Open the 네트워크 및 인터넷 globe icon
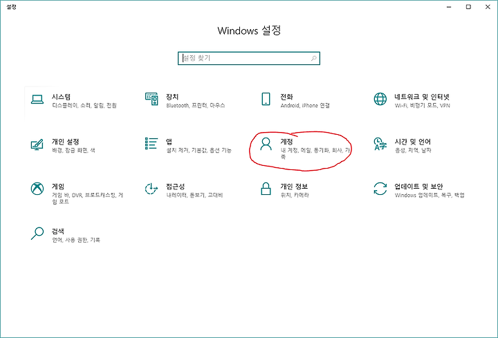 pyautogui.click(x=380, y=99)
